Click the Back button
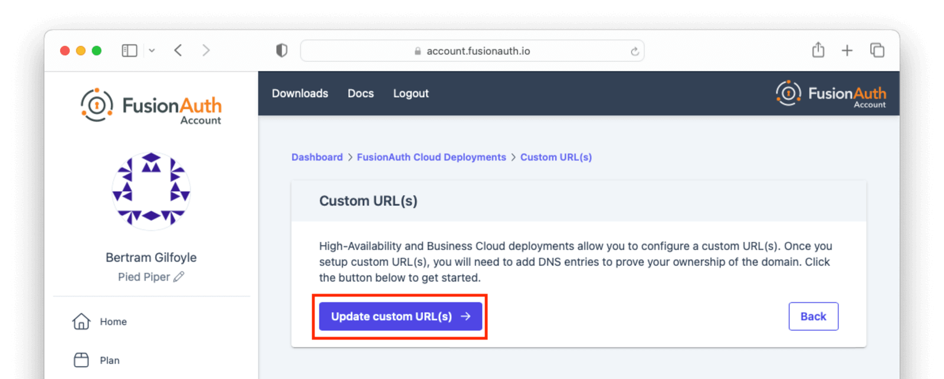 click(813, 317)
